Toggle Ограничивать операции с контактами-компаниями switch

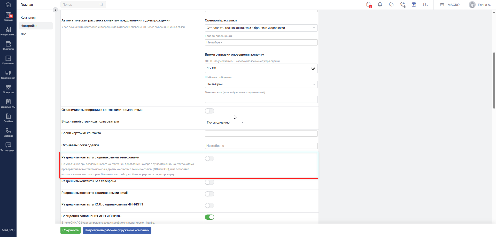[210, 111]
